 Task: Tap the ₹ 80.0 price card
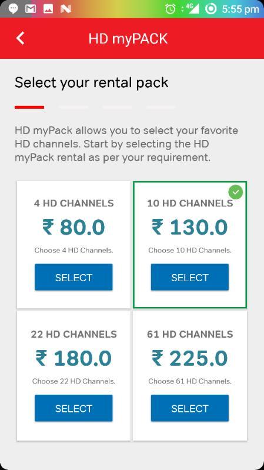pyautogui.click(x=73, y=245)
